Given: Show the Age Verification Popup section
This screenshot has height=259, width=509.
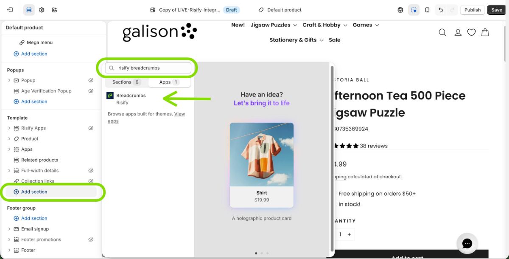Looking at the screenshot, I should tap(91, 91).
